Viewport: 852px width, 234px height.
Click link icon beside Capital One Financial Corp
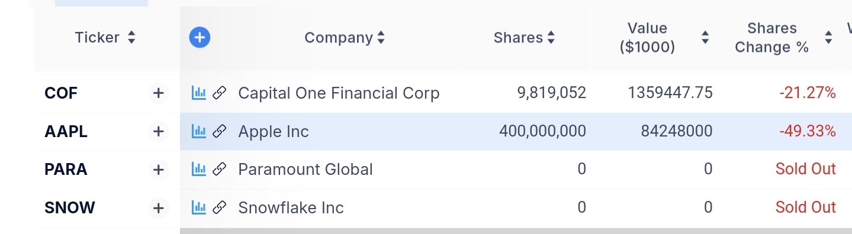click(x=220, y=93)
